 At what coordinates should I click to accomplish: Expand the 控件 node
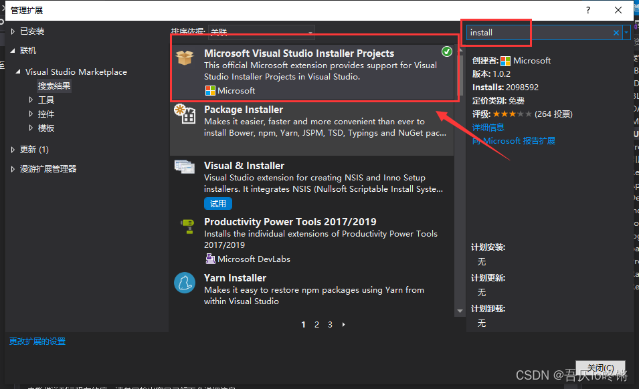(31, 114)
